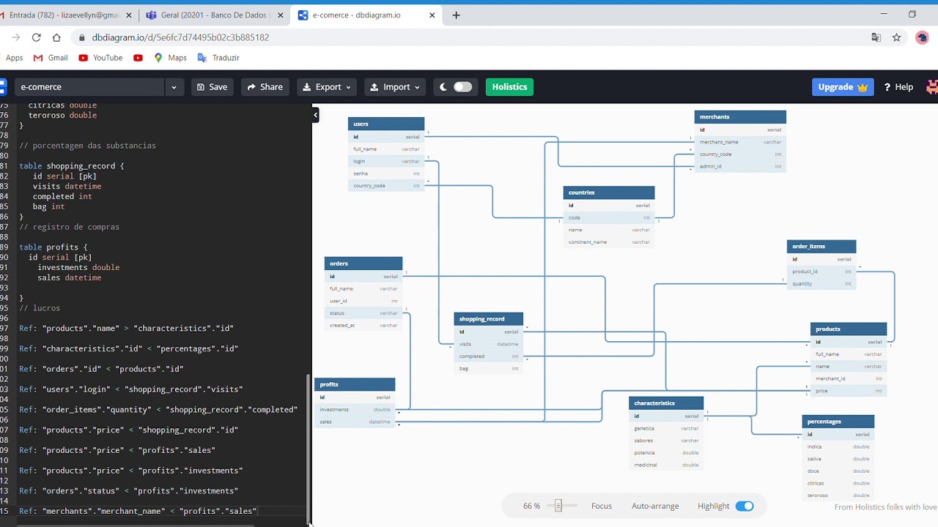938x527 pixels.
Task: Open the Export dropdown
Action: point(327,87)
